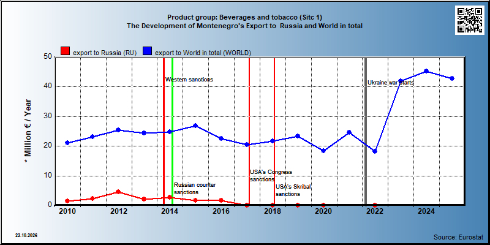Select the blue World data point for 2013

pos(144,133)
